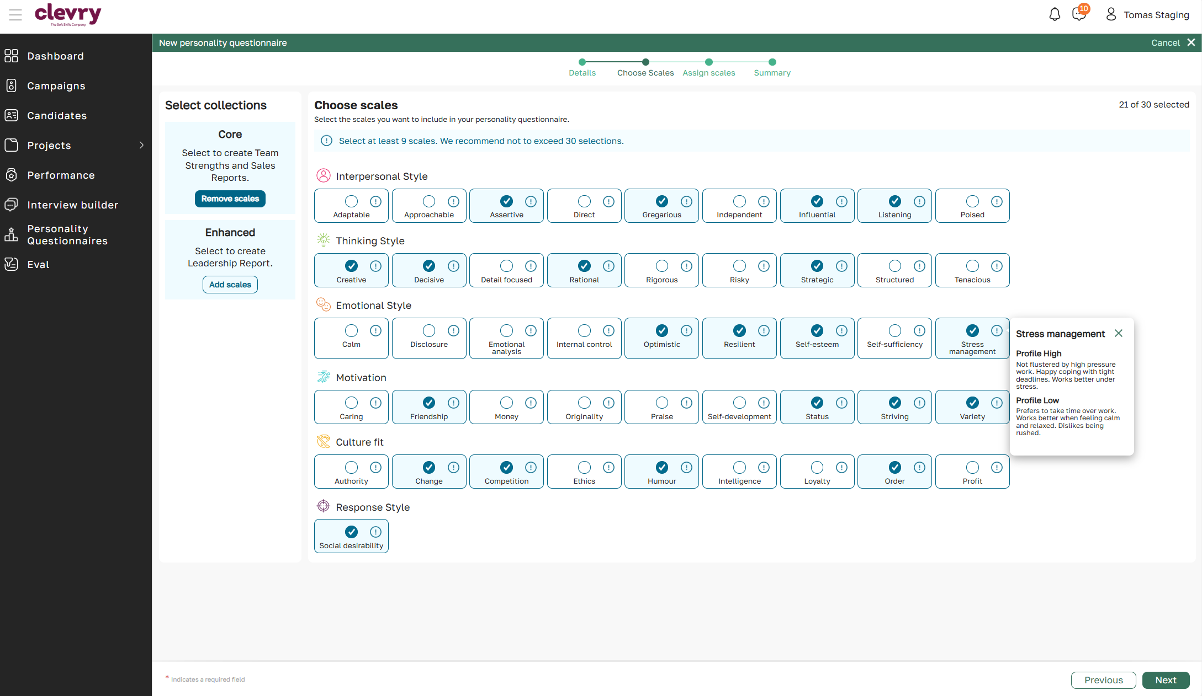Open the chat messages icon with badge
Viewport: 1202px width, 696px height.
pos(1079,14)
